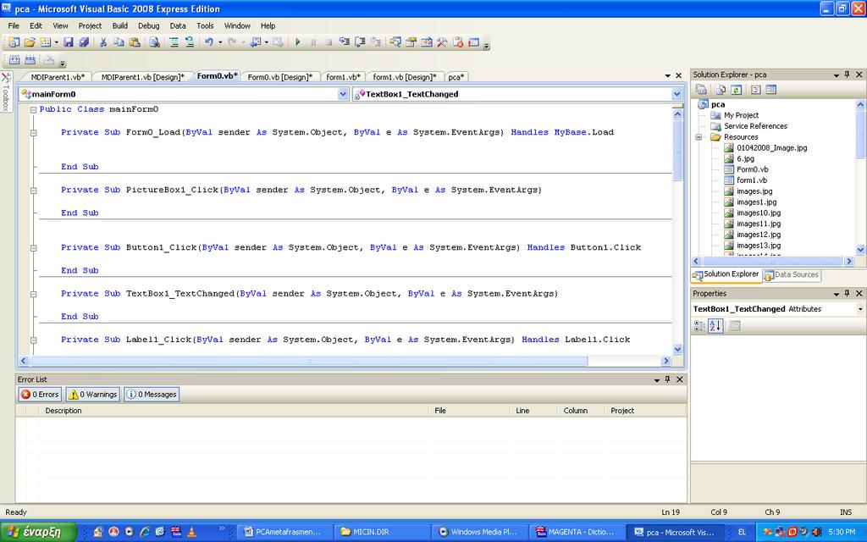Viewport: 867px width, 542px height.
Task: Open the Undo history dropdown arrow
Action: [x=219, y=42]
